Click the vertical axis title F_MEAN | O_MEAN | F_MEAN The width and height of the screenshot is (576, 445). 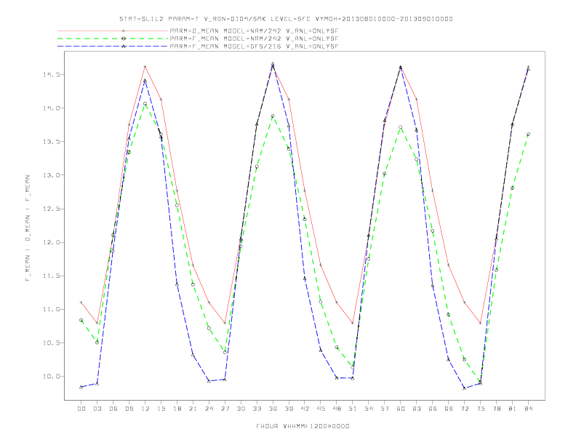coord(28,228)
